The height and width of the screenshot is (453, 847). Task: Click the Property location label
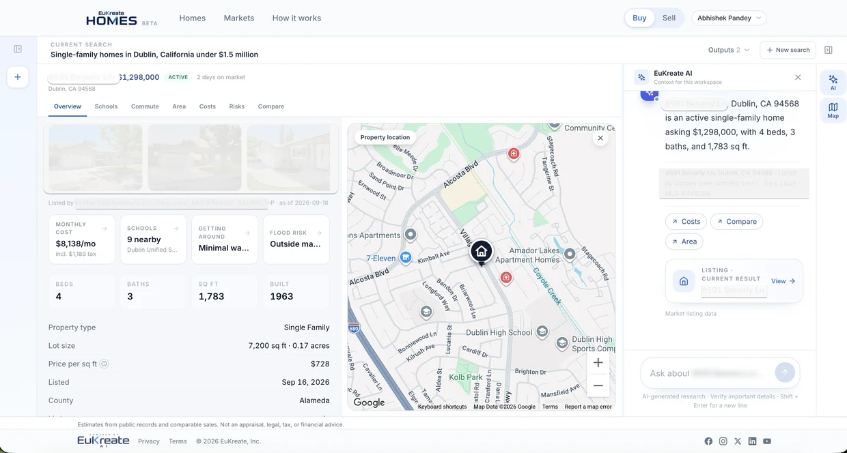click(385, 137)
